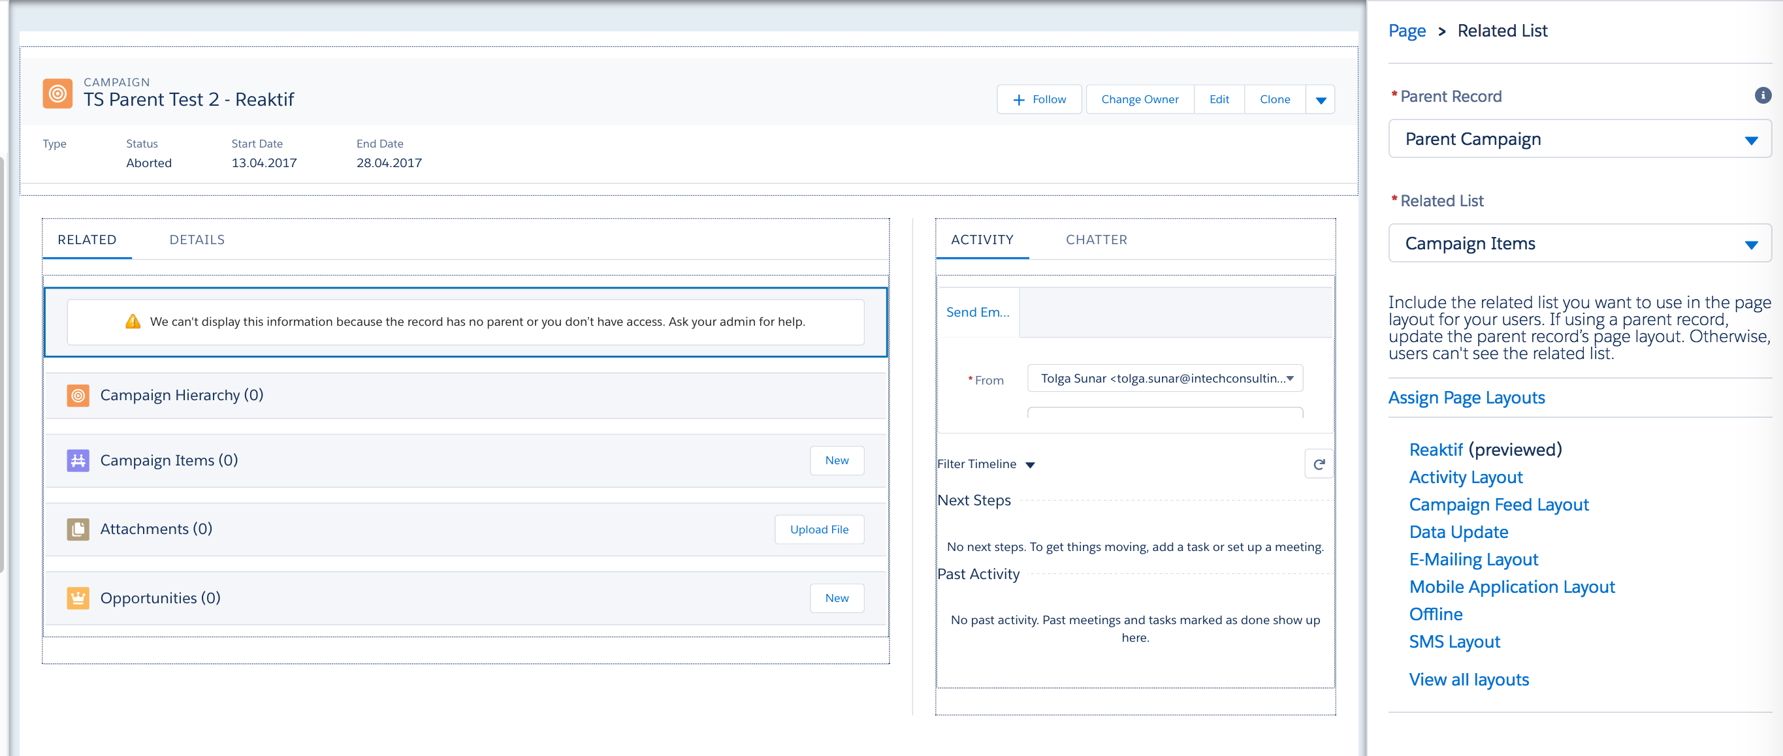Viewport: 1783px width, 756px height.
Task: Expand the more actions arrow next to Clone
Action: 1321,100
